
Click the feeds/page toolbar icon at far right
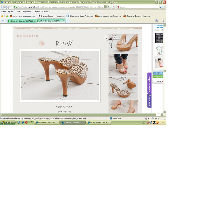[163, 20]
